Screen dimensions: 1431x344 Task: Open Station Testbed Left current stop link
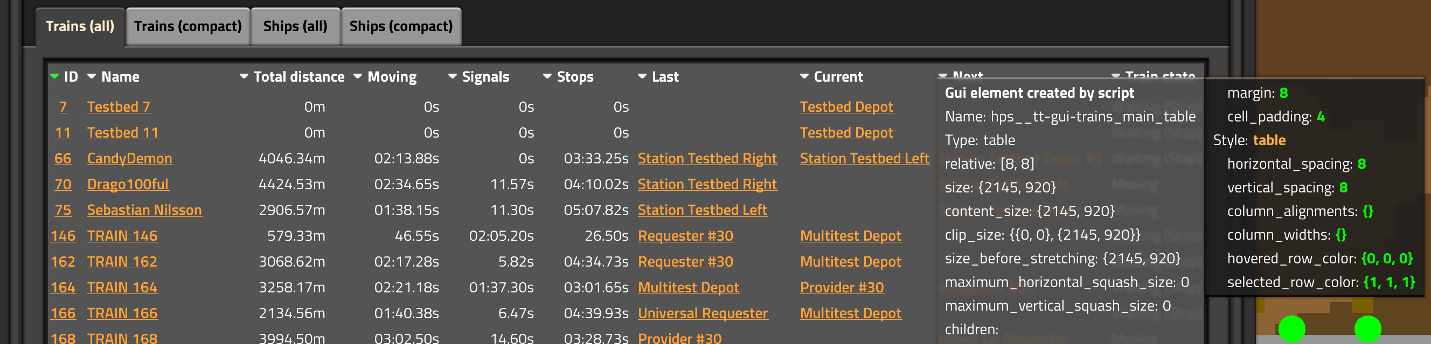pyautogui.click(x=864, y=159)
